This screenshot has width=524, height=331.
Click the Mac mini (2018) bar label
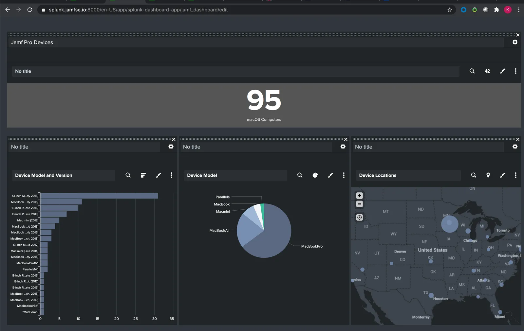(x=28, y=220)
